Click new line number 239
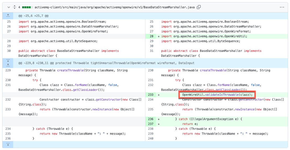Image resolution: width=290 pixels, height=150 pixels. pyautogui.click(x=151, y=134)
